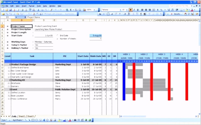This screenshot has height=125, width=201.
Task: Open the Chart Wizard icon
Action: (x=84, y=10)
